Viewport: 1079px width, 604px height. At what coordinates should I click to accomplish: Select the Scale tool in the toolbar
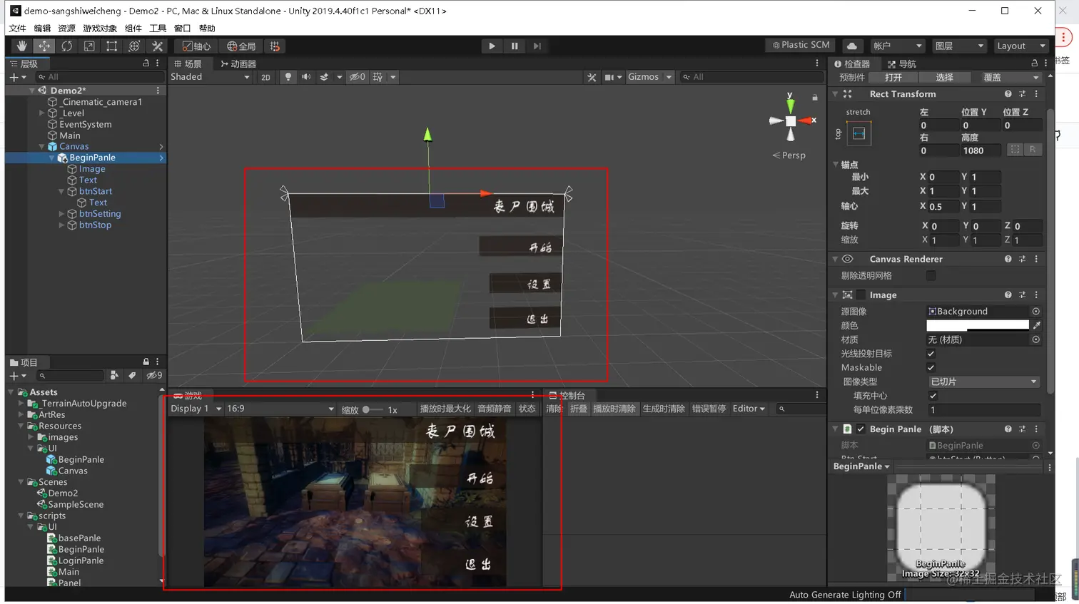[x=89, y=46]
